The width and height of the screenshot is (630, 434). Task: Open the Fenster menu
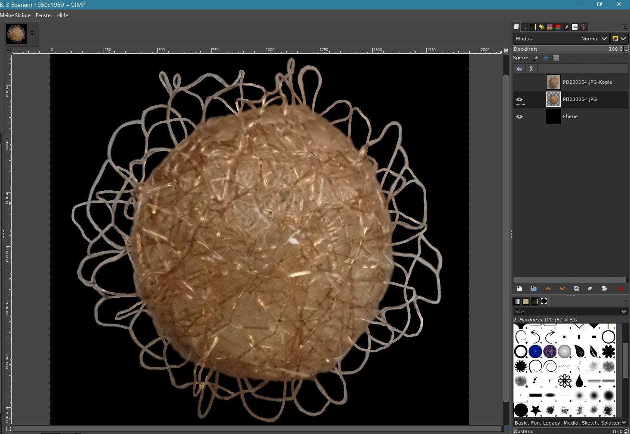click(x=44, y=15)
